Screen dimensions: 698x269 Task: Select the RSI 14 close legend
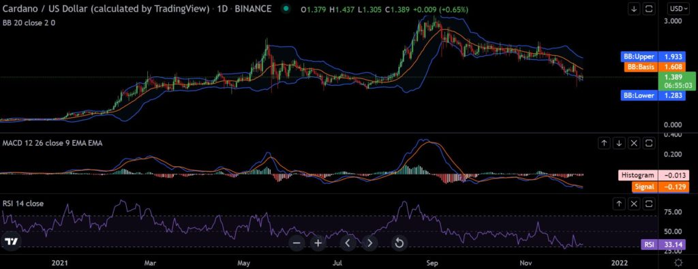click(23, 204)
